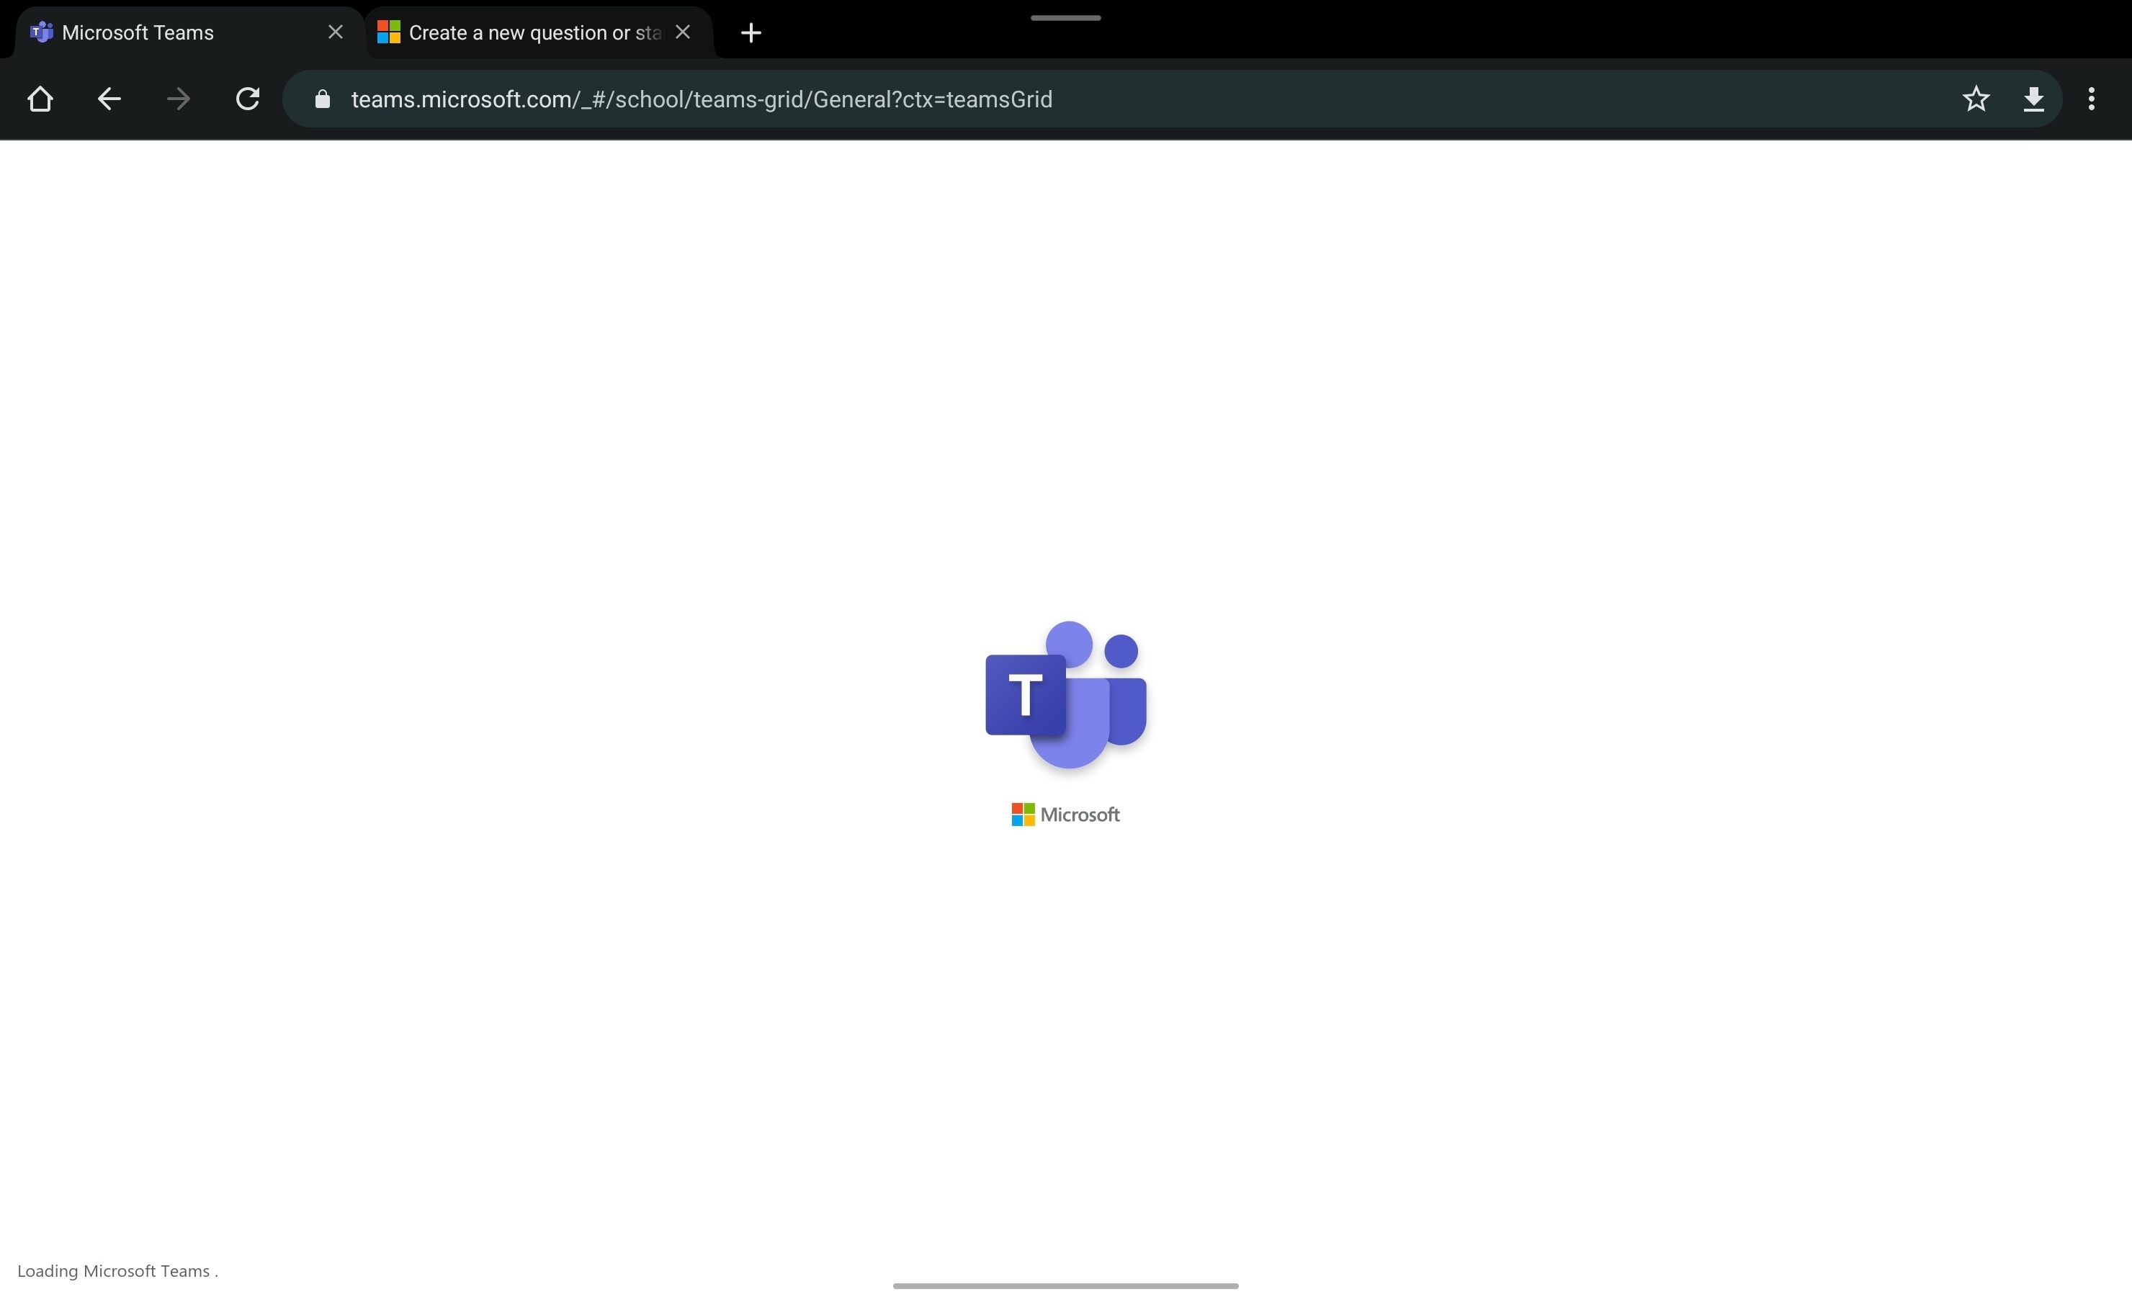Click the browser home button icon
Viewport: 2132px width, 1297px height.
[x=41, y=99]
